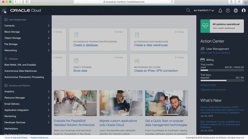Open Terms of Use and Privacy link
248x139 pixels.
pos(16,137)
